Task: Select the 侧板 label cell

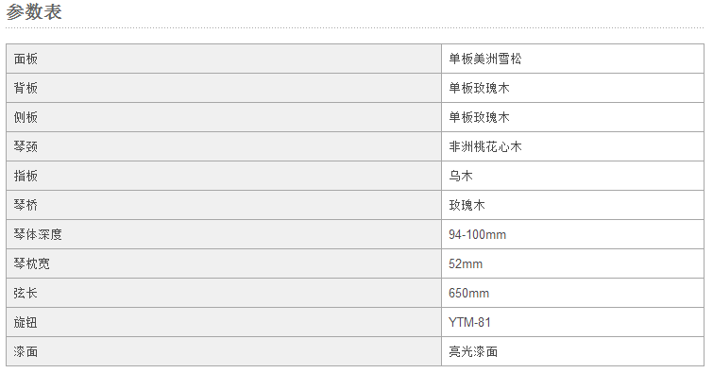Action: tap(224, 117)
